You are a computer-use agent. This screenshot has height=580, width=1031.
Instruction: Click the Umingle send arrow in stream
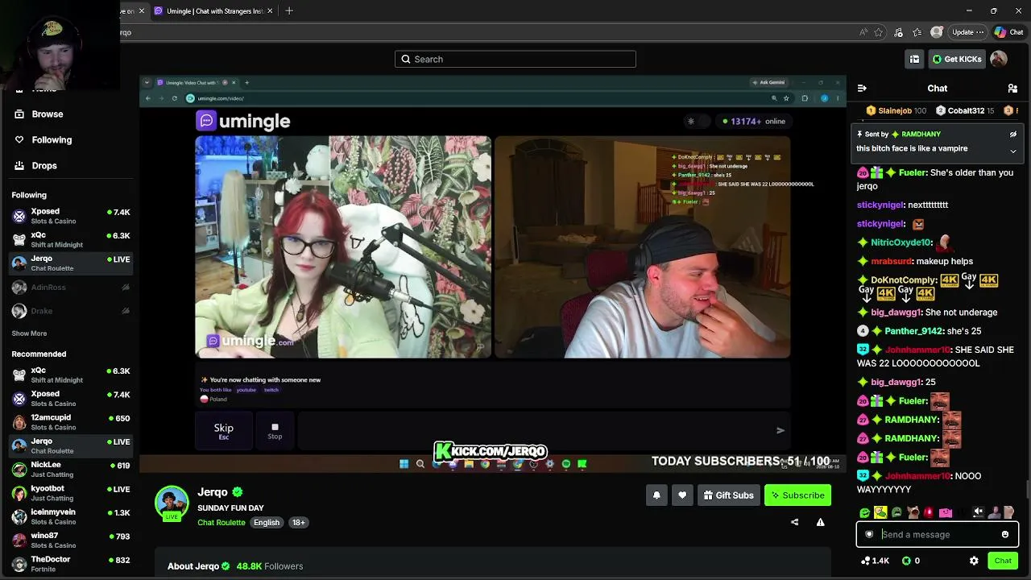point(780,430)
